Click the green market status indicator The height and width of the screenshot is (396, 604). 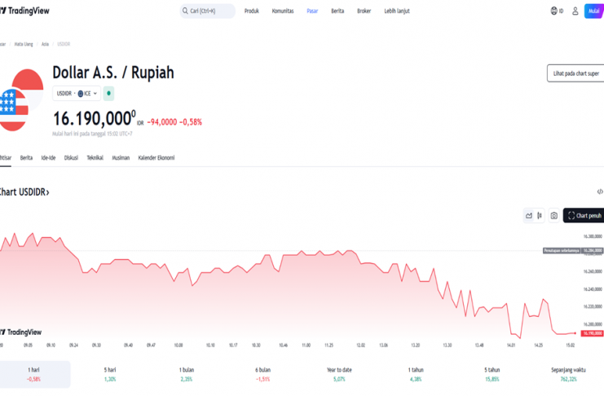click(x=108, y=94)
